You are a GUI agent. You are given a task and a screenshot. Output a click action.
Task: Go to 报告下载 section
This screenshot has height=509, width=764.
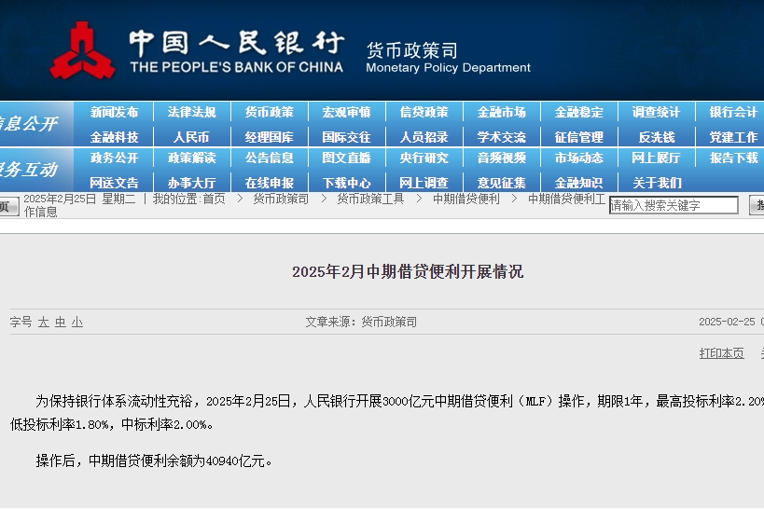point(734,158)
